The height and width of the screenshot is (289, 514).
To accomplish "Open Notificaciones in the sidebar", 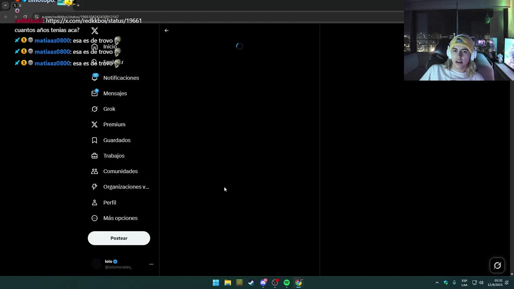I will click(x=115, y=78).
